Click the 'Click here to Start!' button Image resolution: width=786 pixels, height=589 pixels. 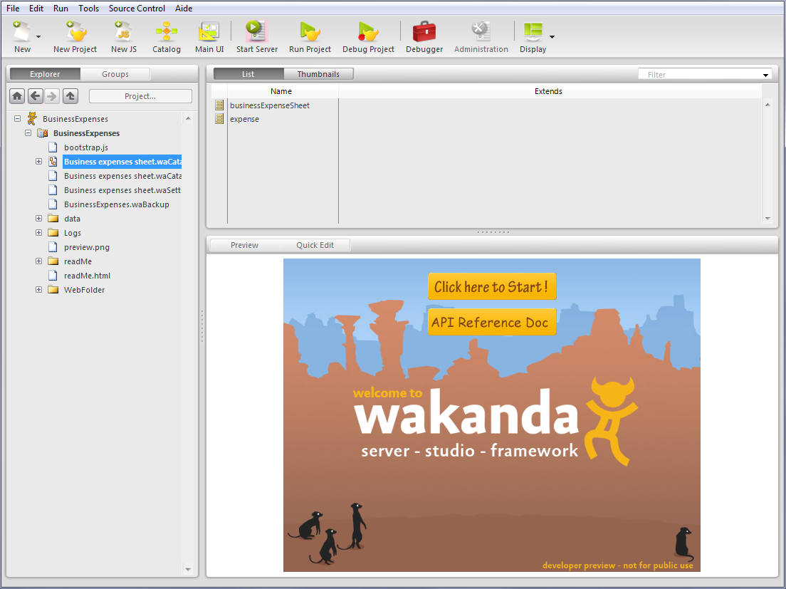tap(491, 287)
